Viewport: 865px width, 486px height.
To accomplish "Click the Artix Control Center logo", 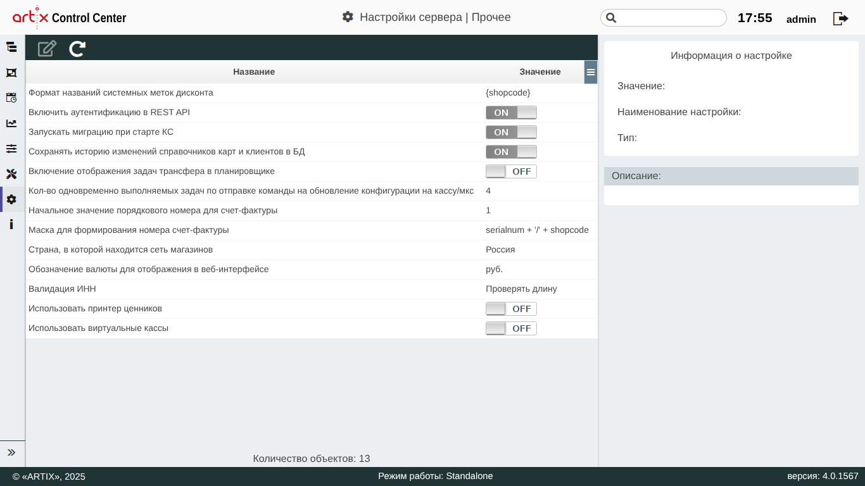I will pos(70,18).
